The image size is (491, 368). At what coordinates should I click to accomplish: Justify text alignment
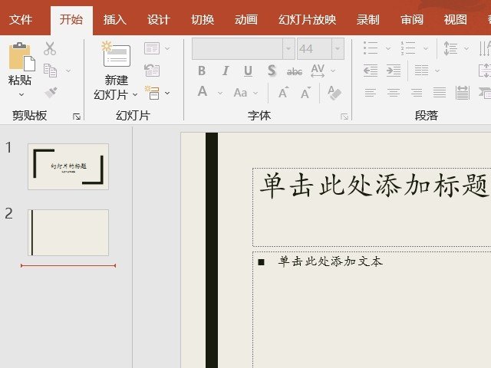point(440,93)
